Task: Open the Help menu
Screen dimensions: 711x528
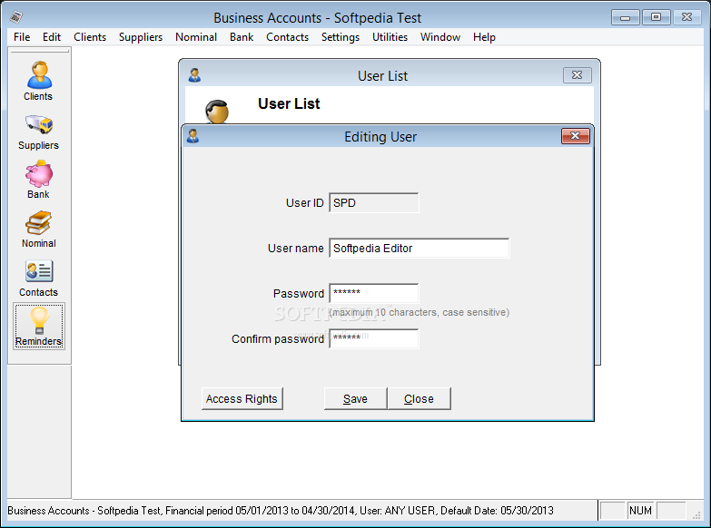Action: click(484, 37)
